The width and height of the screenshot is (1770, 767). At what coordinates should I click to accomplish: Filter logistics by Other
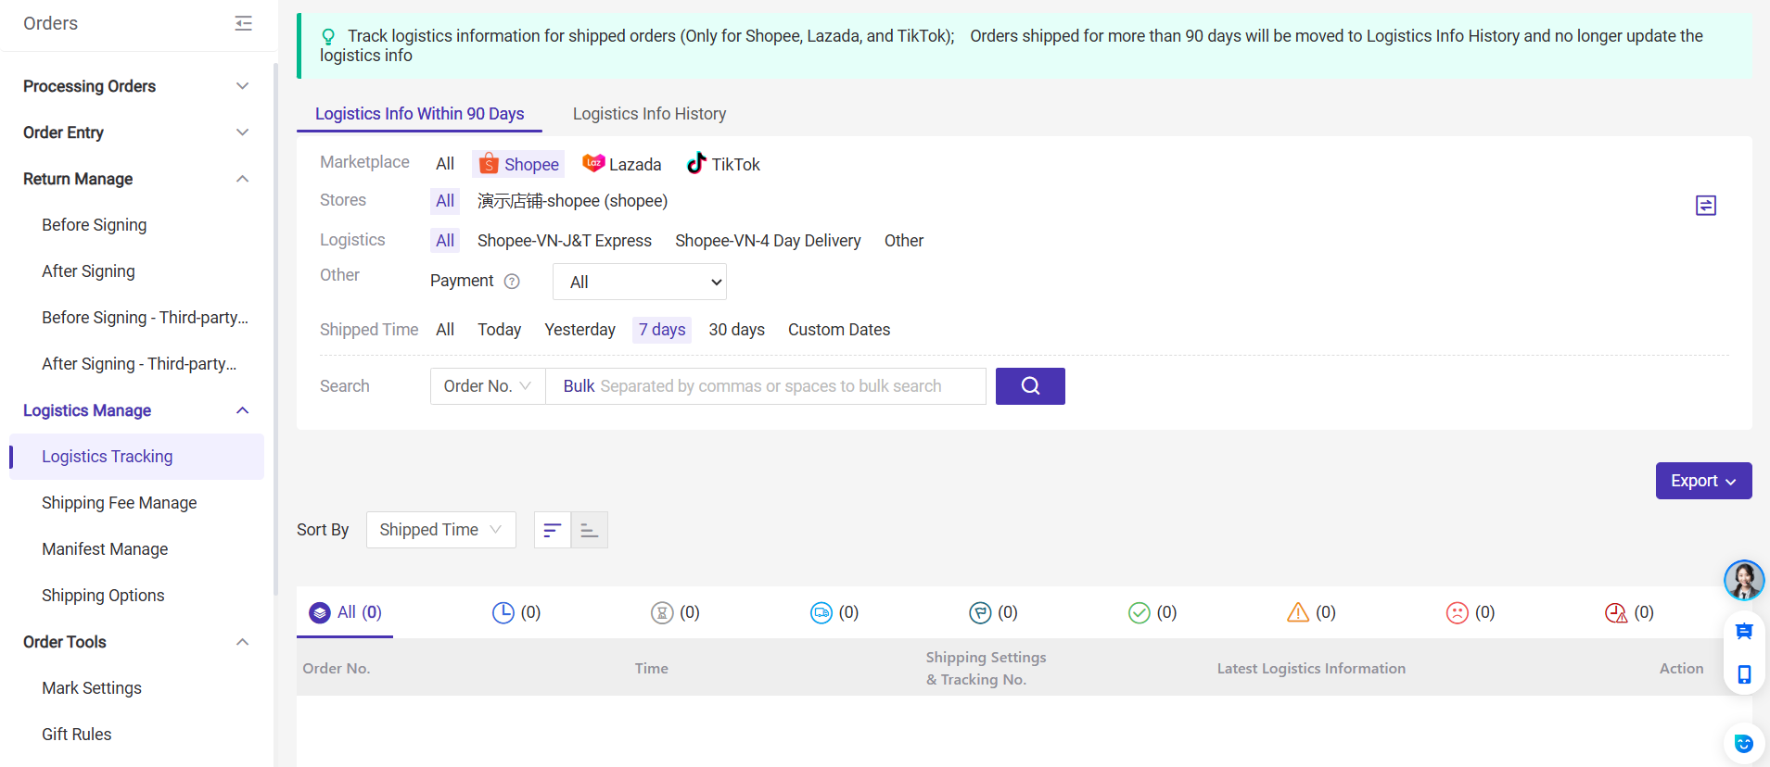point(904,241)
